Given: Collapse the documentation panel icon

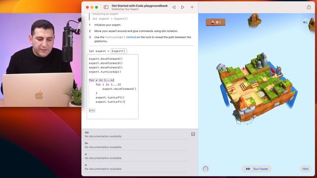Looking at the screenshot, I should (193, 134).
